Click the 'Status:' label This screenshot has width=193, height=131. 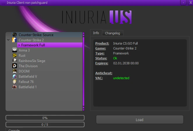coord(101,58)
